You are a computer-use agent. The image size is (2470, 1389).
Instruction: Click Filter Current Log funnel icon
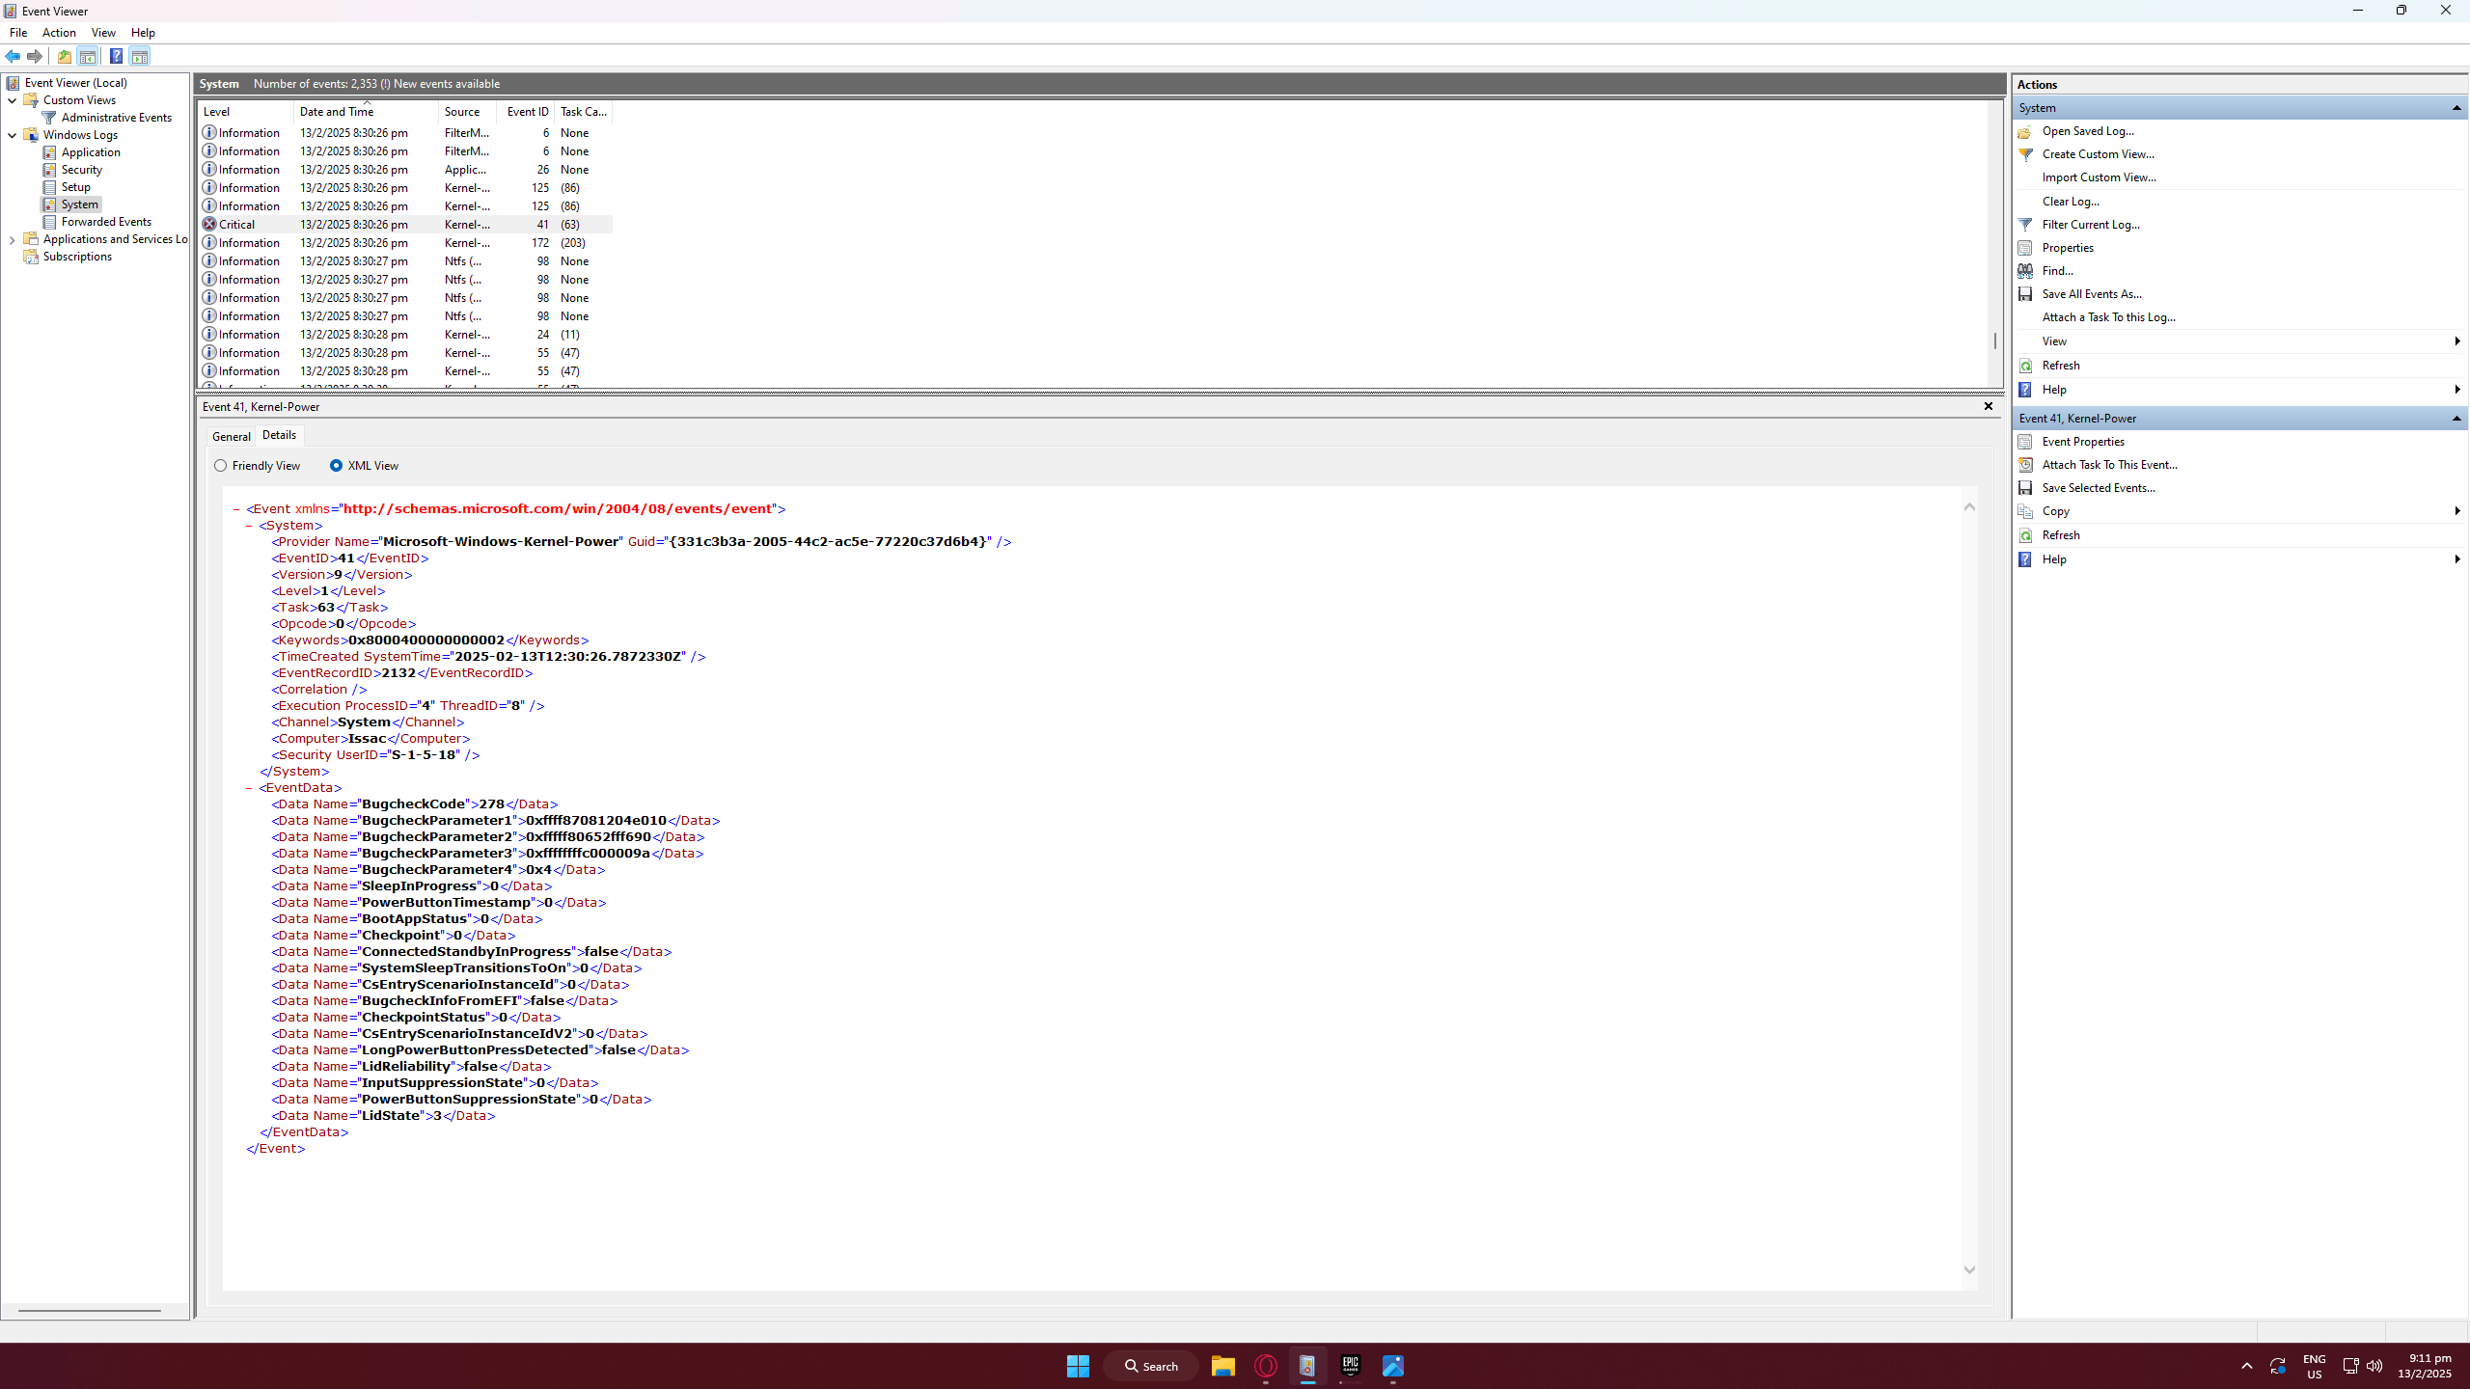[2025, 225]
